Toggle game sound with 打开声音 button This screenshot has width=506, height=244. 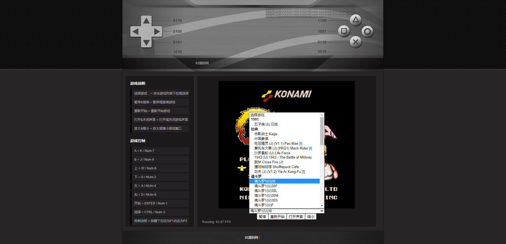(x=296, y=217)
